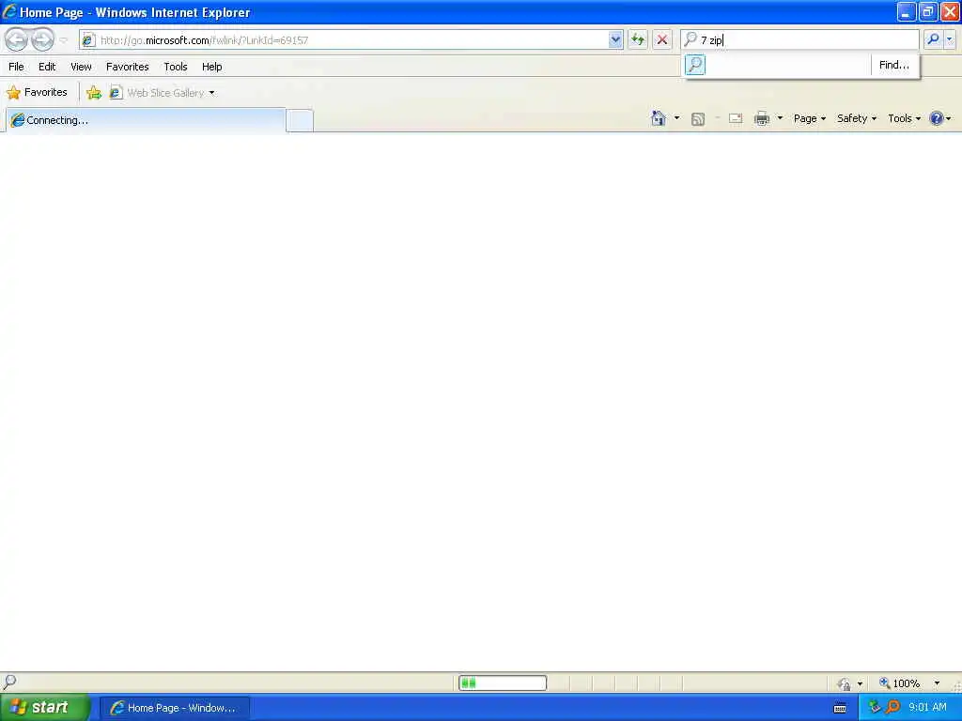The width and height of the screenshot is (962, 721).
Task: Expand the security zone dropdown arrow
Action: (861, 683)
